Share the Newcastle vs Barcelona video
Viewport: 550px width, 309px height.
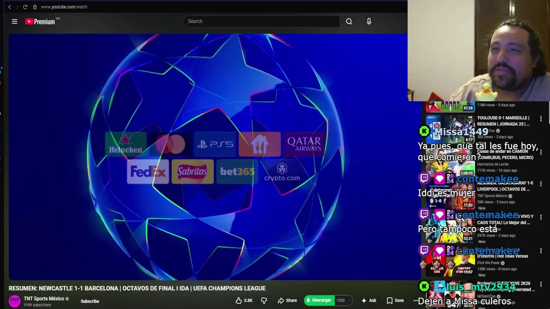pyautogui.click(x=287, y=300)
